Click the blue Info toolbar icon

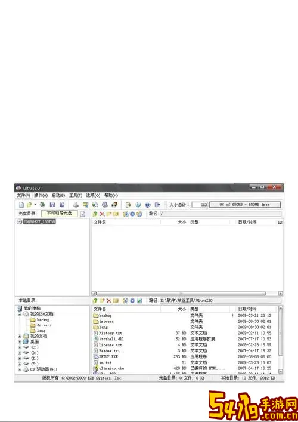[138, 205]
